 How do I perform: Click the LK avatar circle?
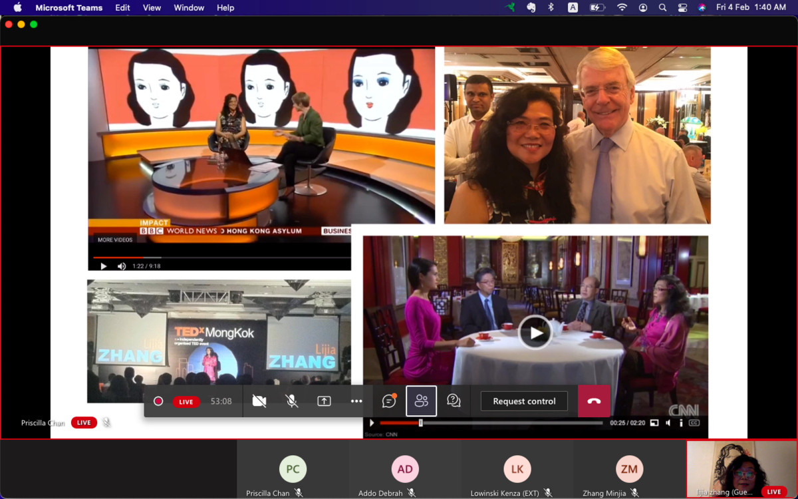(517, 469)
